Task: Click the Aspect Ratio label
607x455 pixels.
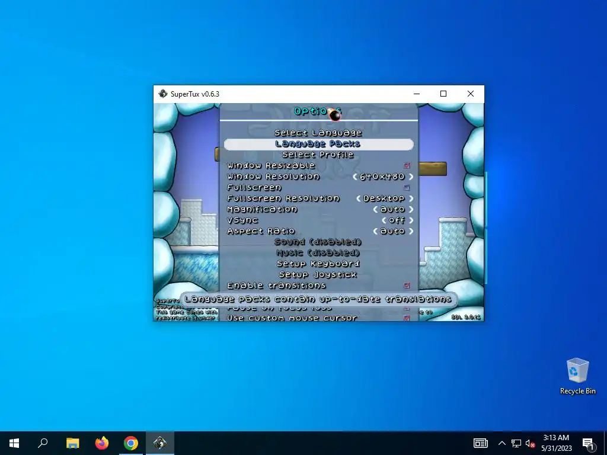Action: pyautogui.click(x=261, y=231)
